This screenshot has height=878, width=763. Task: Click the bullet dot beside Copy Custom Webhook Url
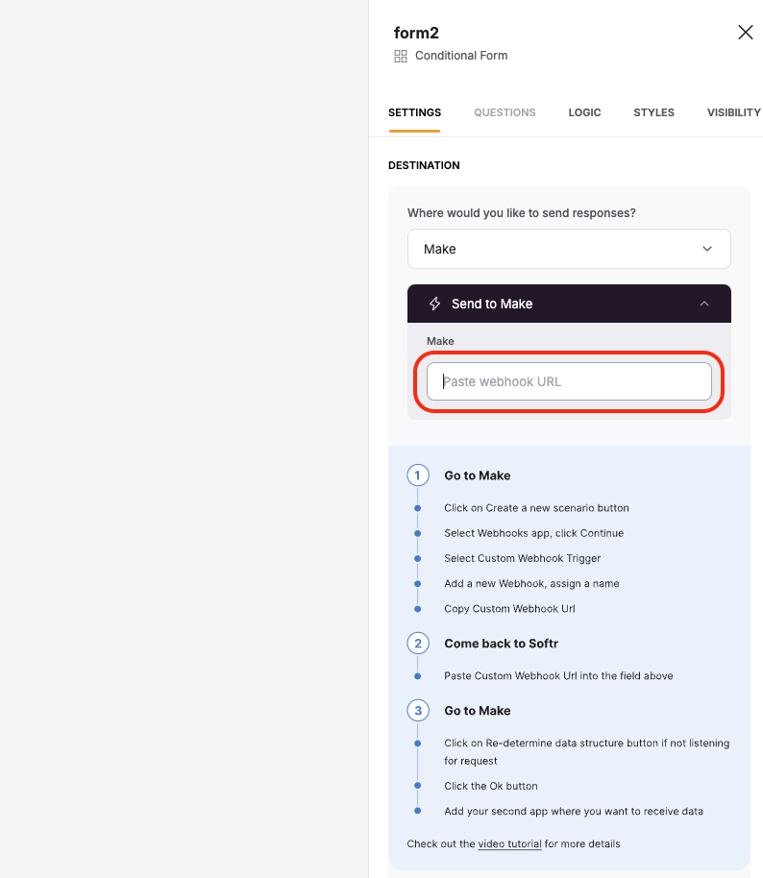417,608
